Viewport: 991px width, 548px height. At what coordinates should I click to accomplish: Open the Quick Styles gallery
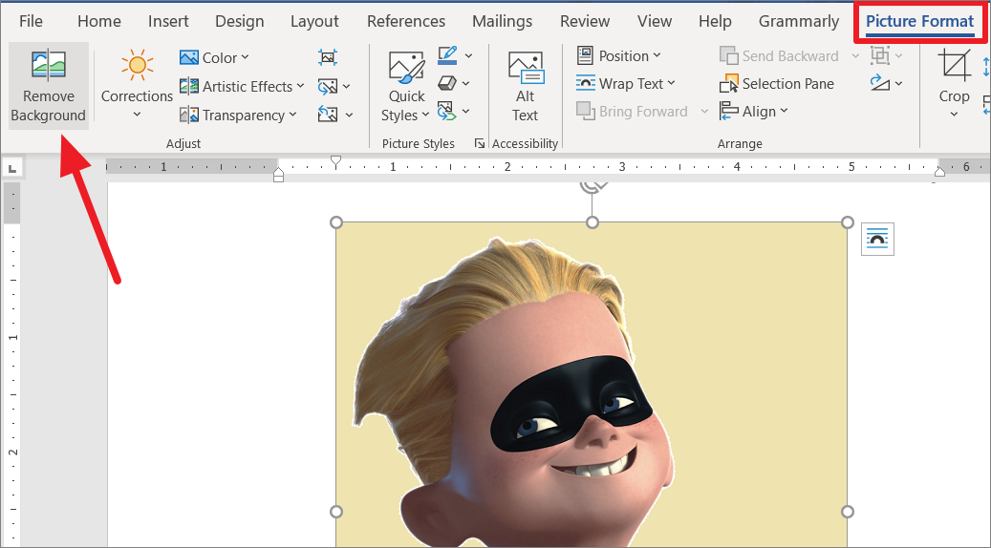pyautogui.click(x=406, y=87)
